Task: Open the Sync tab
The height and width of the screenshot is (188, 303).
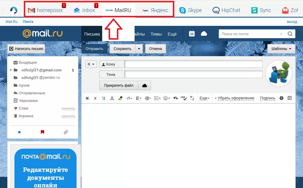Action: pos(261,10)
